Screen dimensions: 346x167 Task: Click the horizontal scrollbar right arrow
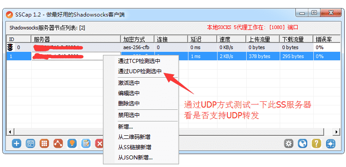pos(337,132)
